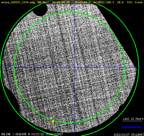Screen dimensions: 144x136
Task: Click the crosshair center intersection
Action: tap(74, 67)
